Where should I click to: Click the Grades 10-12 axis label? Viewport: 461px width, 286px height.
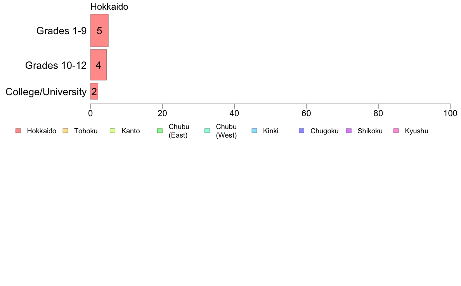pos(55,65)
